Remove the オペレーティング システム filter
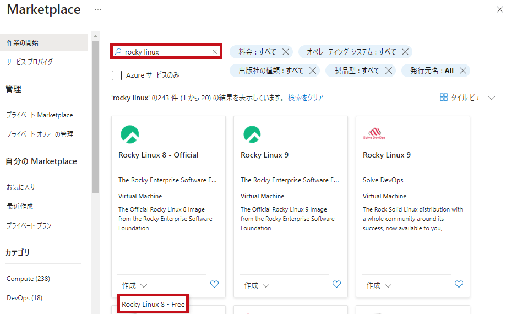This screenshot has height=314, width=506. pos(405,52)
